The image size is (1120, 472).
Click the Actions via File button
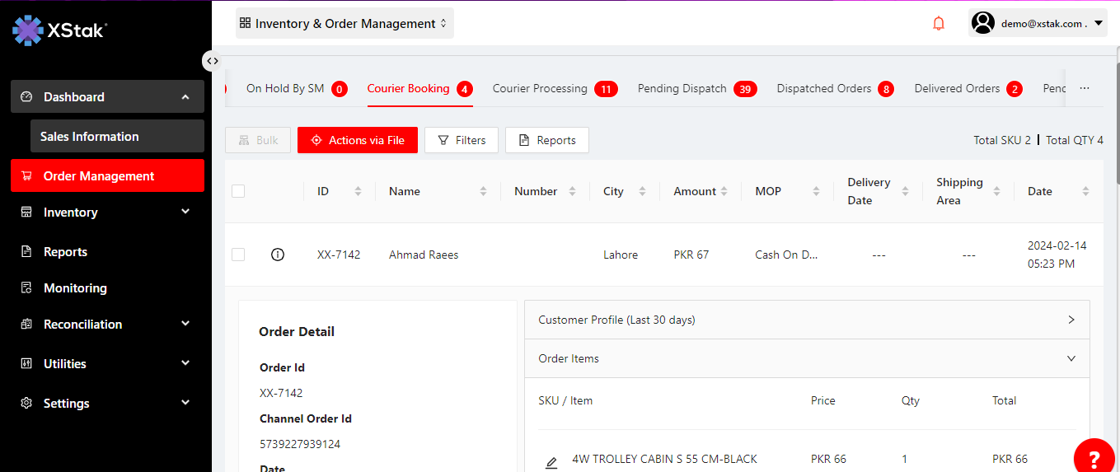point(358,140)
